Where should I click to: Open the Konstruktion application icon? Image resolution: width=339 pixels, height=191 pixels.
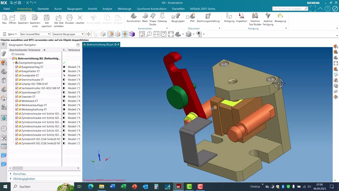click(x=134, y=18)
